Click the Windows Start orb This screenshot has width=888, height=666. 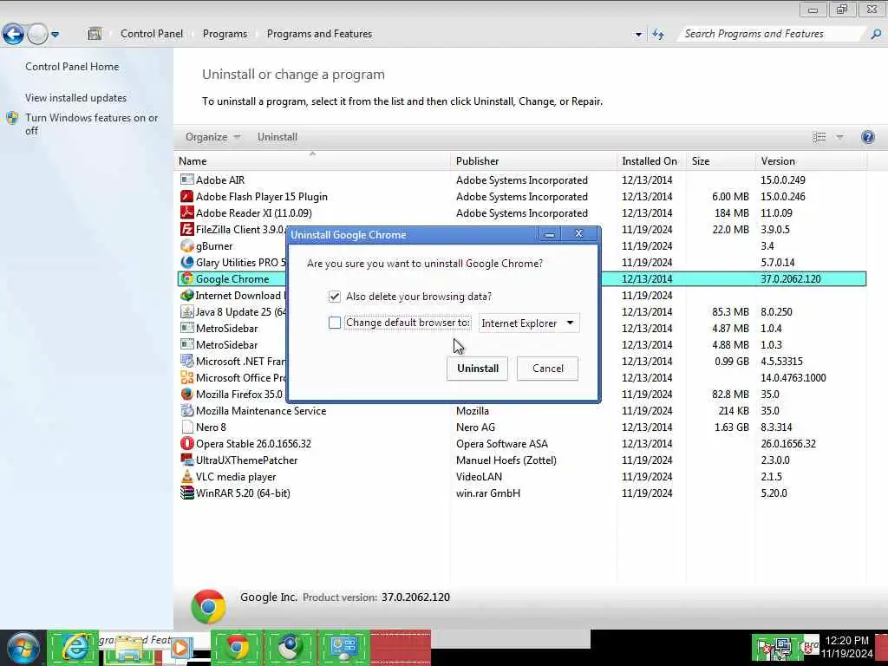(23, 648)
